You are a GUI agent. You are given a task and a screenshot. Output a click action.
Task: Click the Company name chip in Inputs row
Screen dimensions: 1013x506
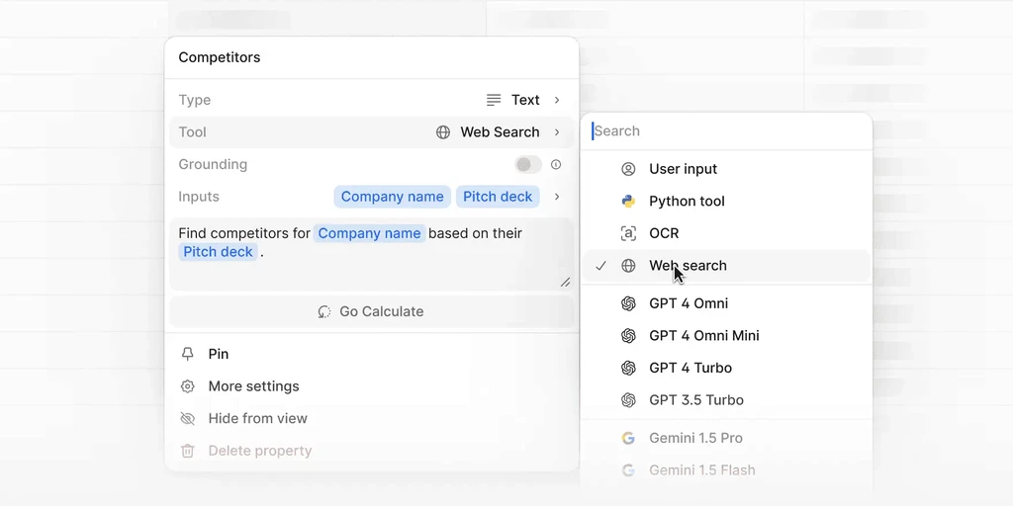click(x=392, y=197)
